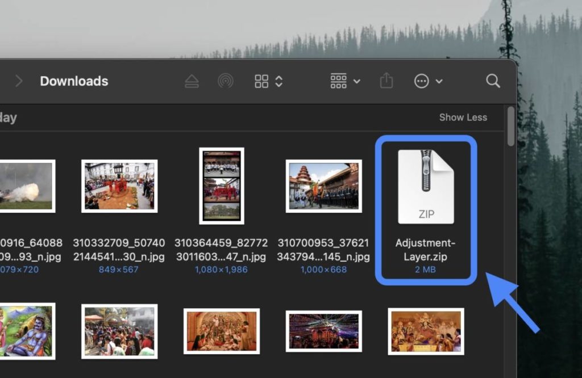Click the AirDrop icon in toolbar
Screen dimensions: 582x378
pyautogui.click(x=226, y=81)
